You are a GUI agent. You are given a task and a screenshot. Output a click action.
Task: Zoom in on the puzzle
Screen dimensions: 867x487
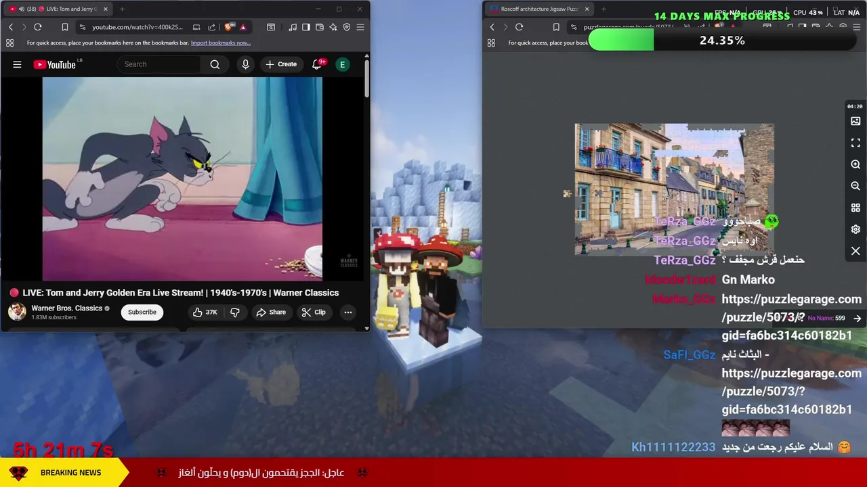point(855,164)
